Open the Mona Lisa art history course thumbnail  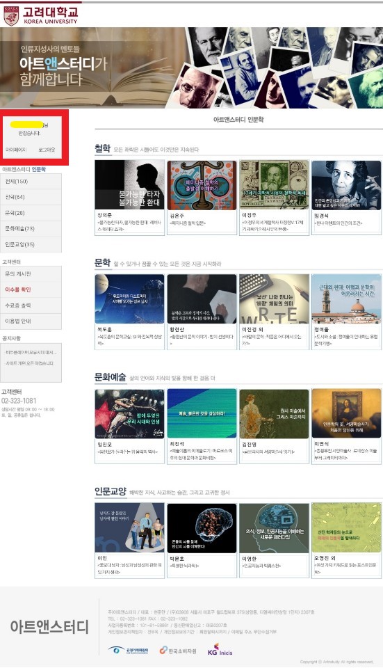[x=346, y=413]
